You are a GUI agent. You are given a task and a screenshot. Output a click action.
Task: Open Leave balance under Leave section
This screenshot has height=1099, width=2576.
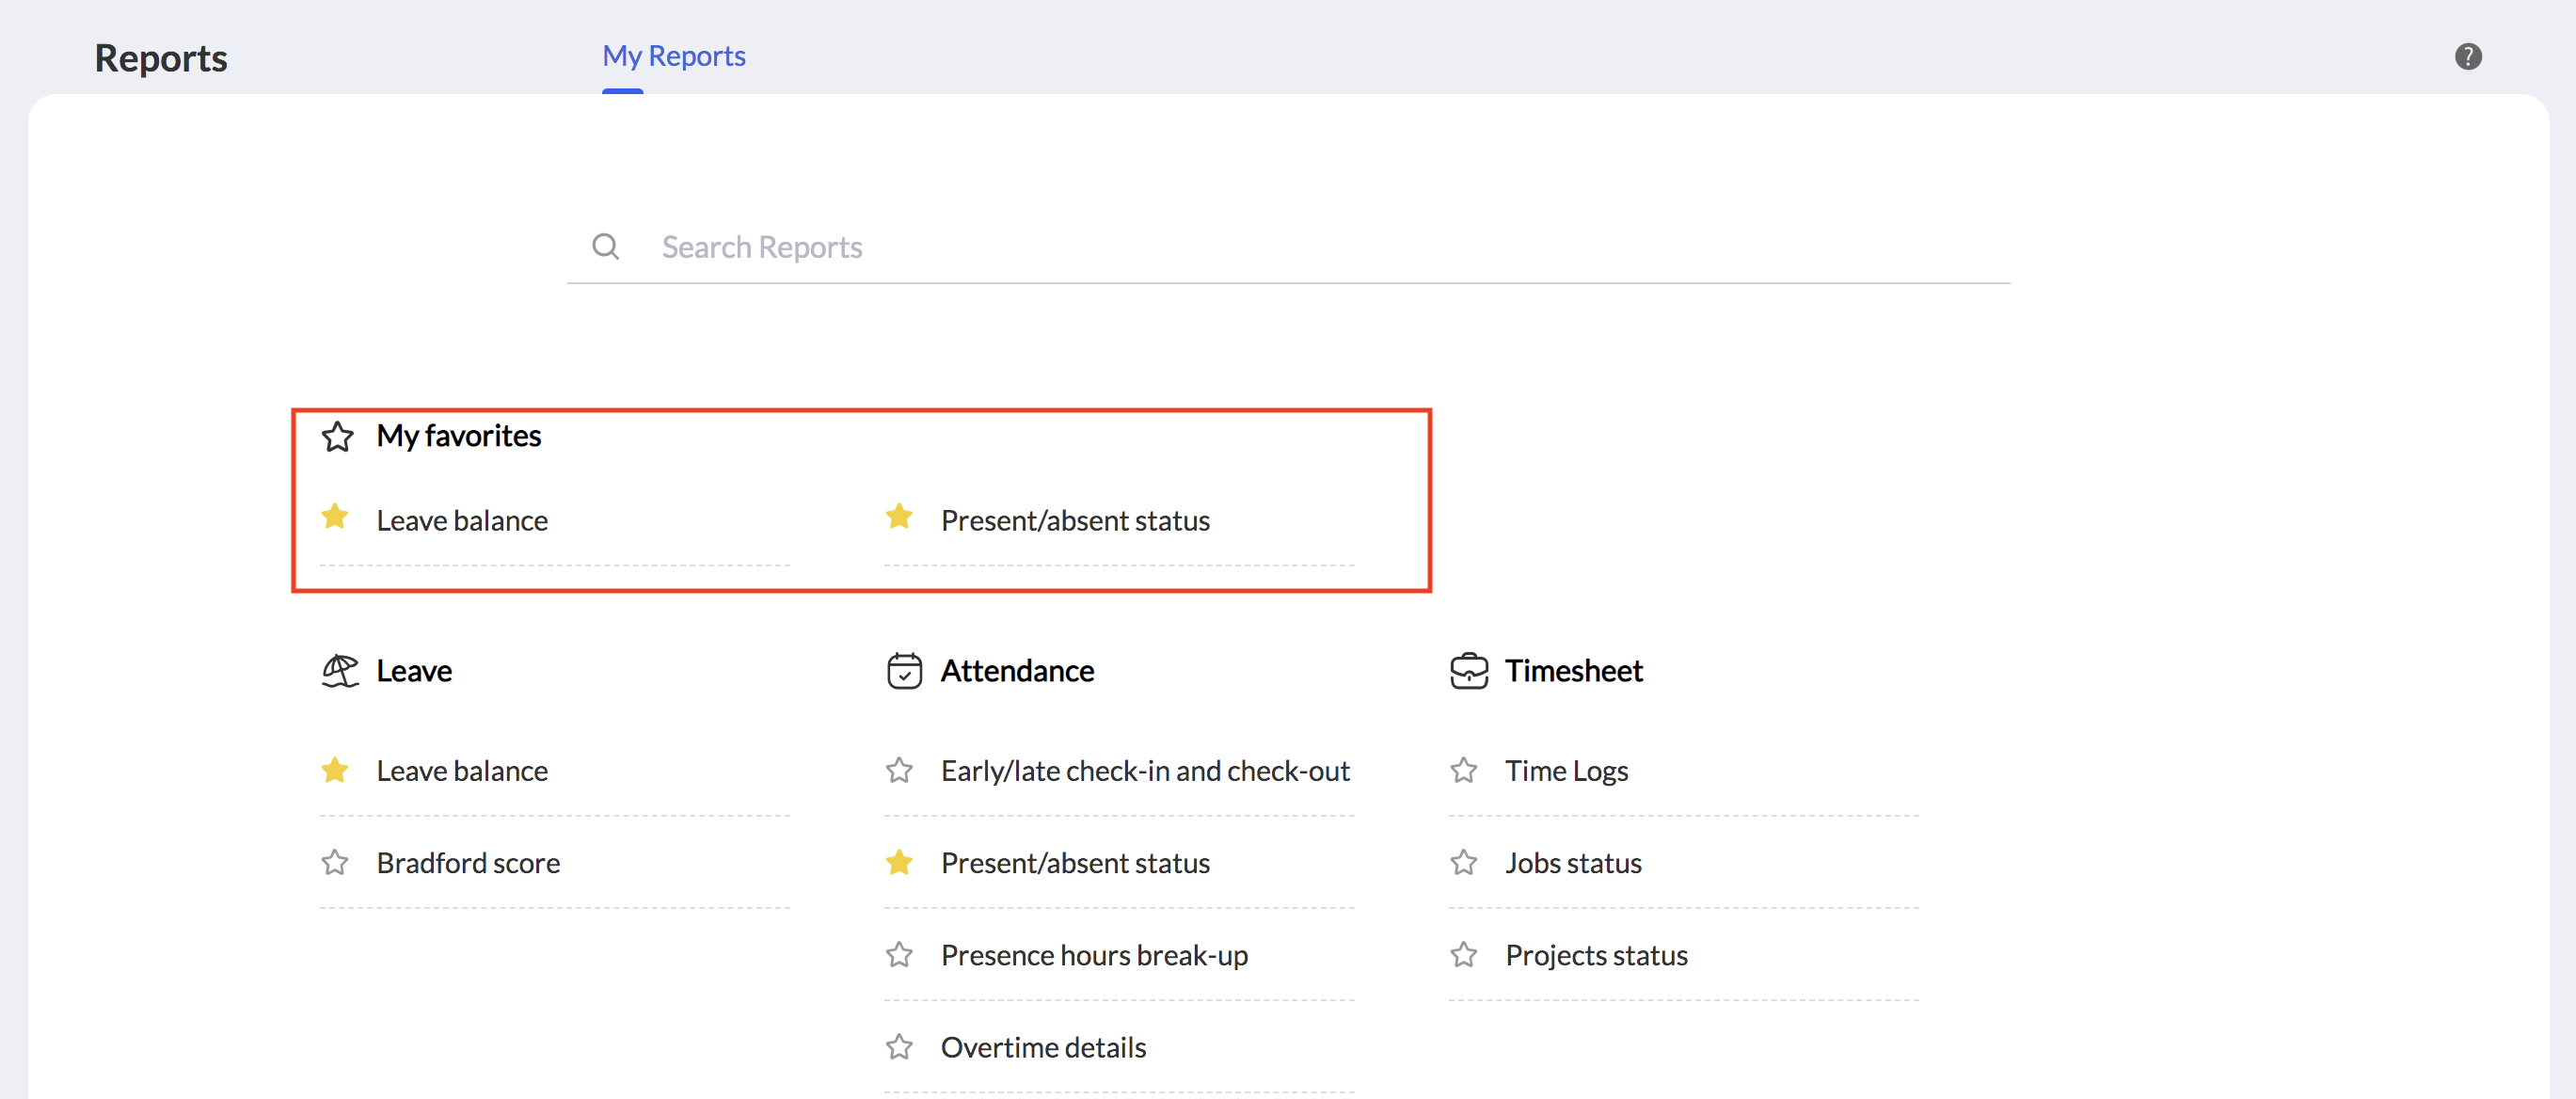click(462, 771)
